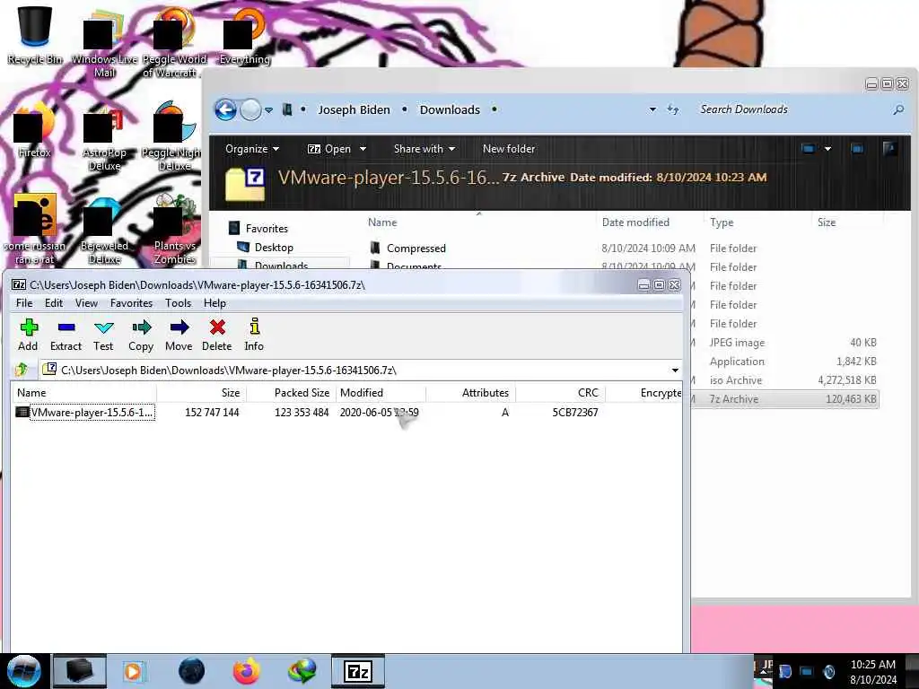The image size is (919, 689).
Task: Sort 7-Zip list by Name column
Action: point(83,393)
